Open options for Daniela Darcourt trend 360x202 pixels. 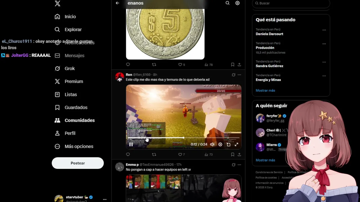324,30
